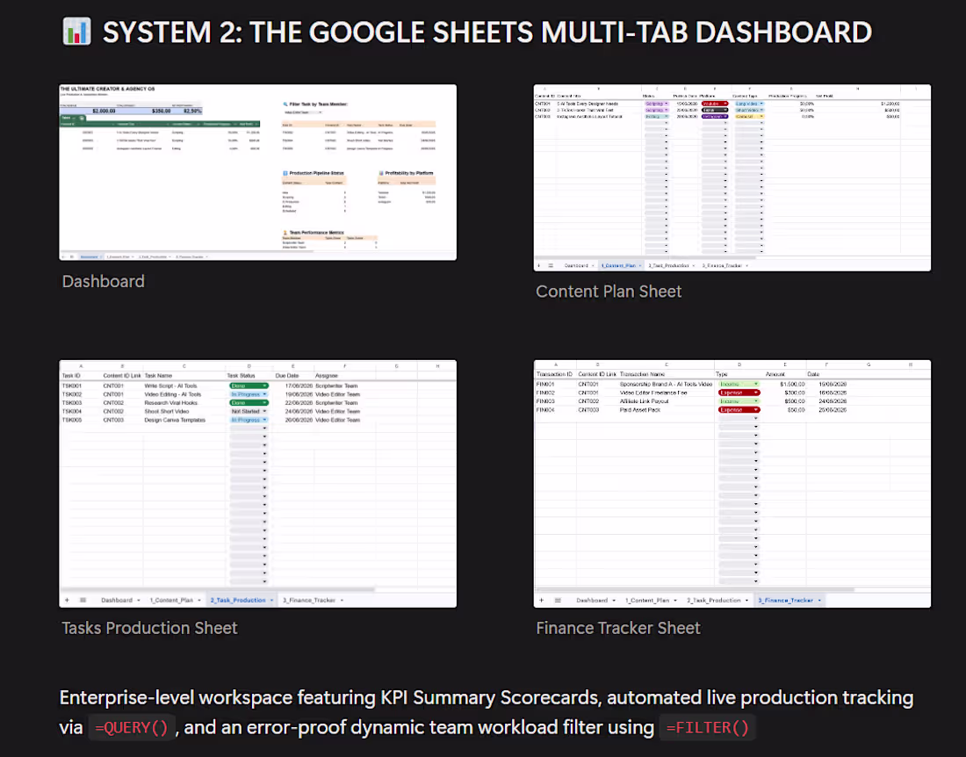
Task: Click the 'Video Editing - AI Tools' task name cell
Action: pyautogui.click(x=172, y=394)
